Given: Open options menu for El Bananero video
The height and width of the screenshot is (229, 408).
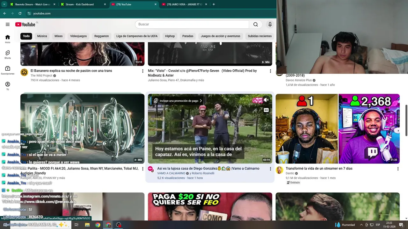Looking at the screenshot, I should click(143, 71).
